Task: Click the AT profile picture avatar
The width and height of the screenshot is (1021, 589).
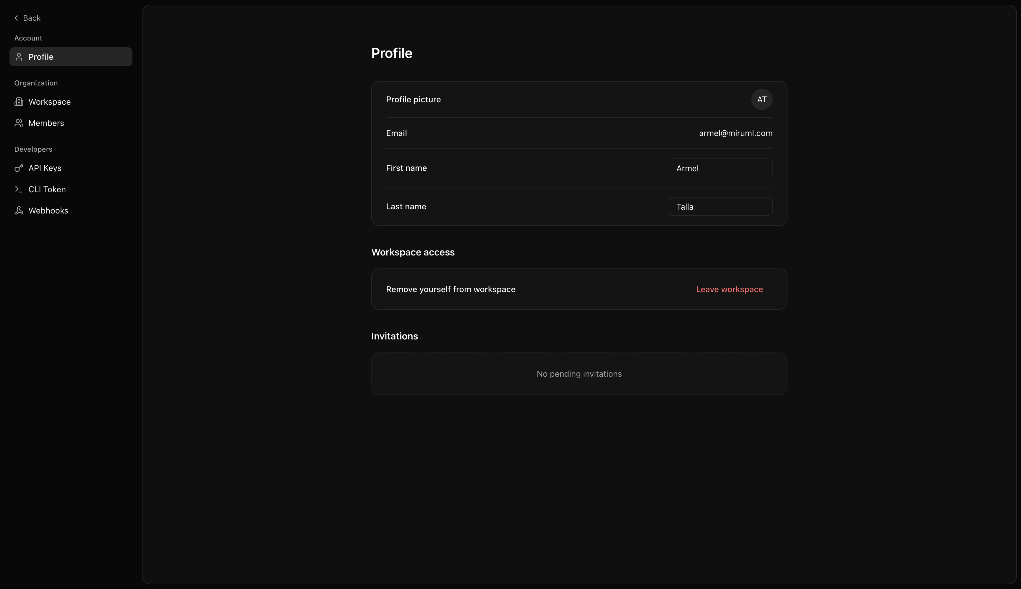Action: (x=761, y=100)
